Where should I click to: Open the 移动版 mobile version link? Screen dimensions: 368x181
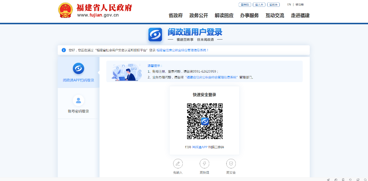pos(300,4)
